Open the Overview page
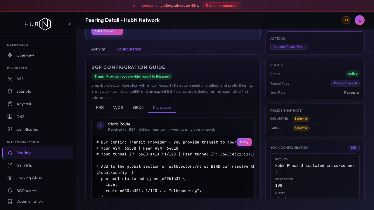This screenshot has width=374, height=210. (x=38, y=55)
